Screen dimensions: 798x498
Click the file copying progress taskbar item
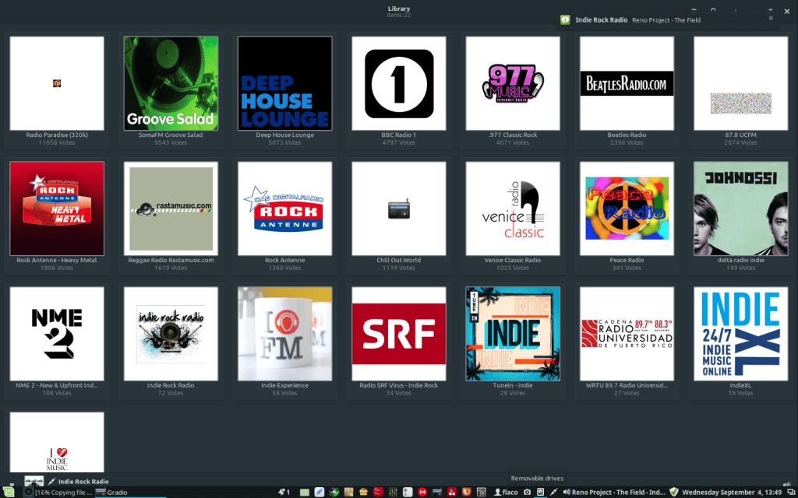tap(58, 492)
